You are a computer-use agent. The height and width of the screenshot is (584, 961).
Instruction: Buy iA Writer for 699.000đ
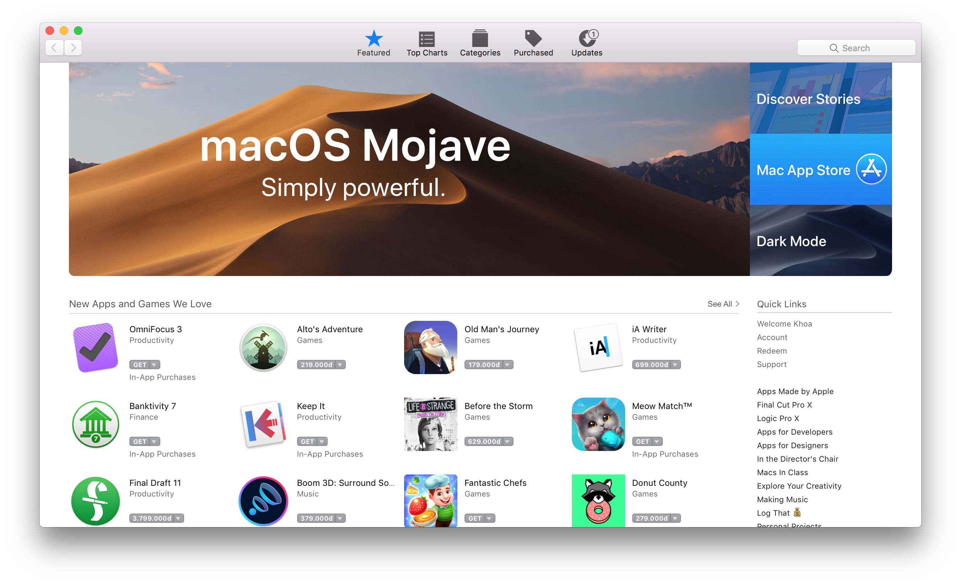click(651, 365)
